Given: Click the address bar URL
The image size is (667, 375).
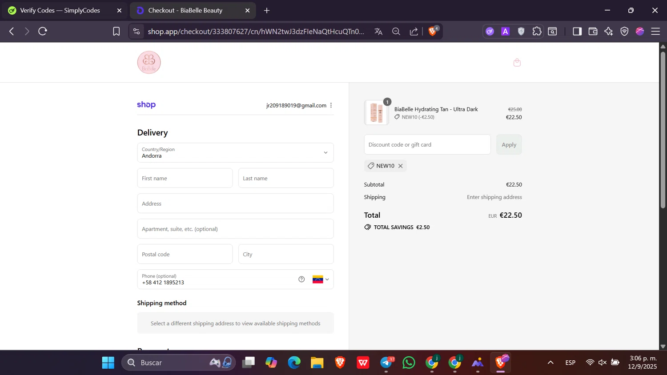Looking at the screenshot, I should (x=256, y=31).
